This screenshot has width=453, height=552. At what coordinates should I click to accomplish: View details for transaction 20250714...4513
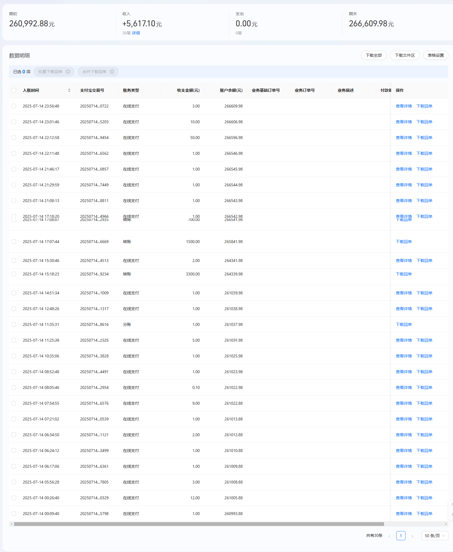pyautogui.click(x=404, y=261)
